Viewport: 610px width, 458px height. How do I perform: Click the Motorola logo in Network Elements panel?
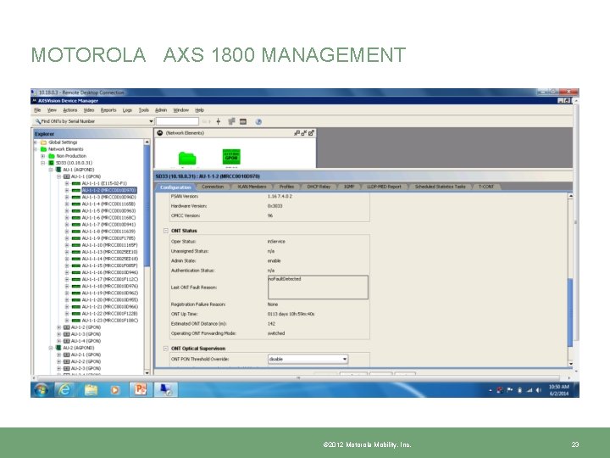pos(159,133)
